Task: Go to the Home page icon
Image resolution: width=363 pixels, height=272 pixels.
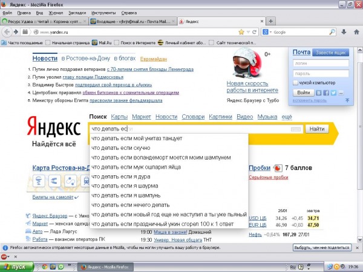Action: (356, 32)
